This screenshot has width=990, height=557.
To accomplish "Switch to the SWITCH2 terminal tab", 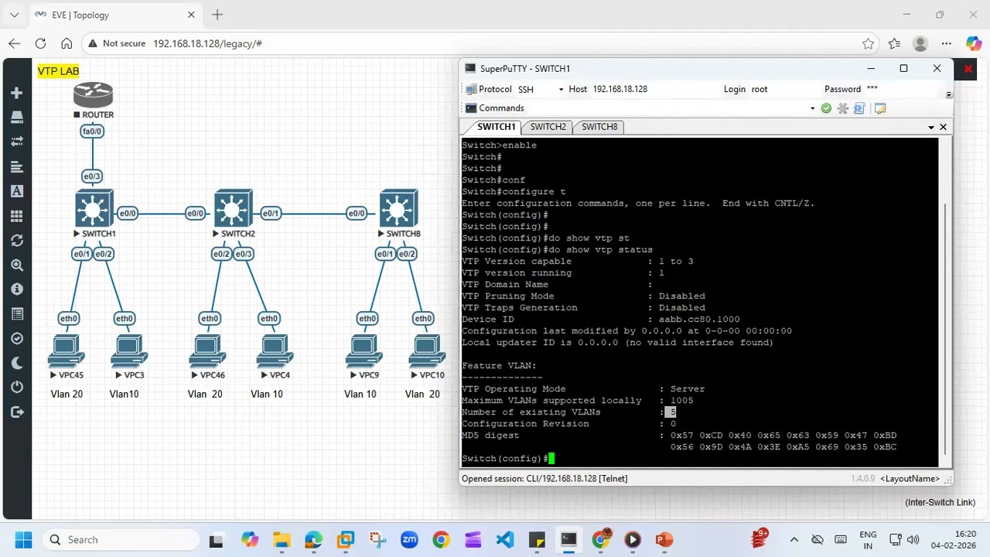I will 548,127.
